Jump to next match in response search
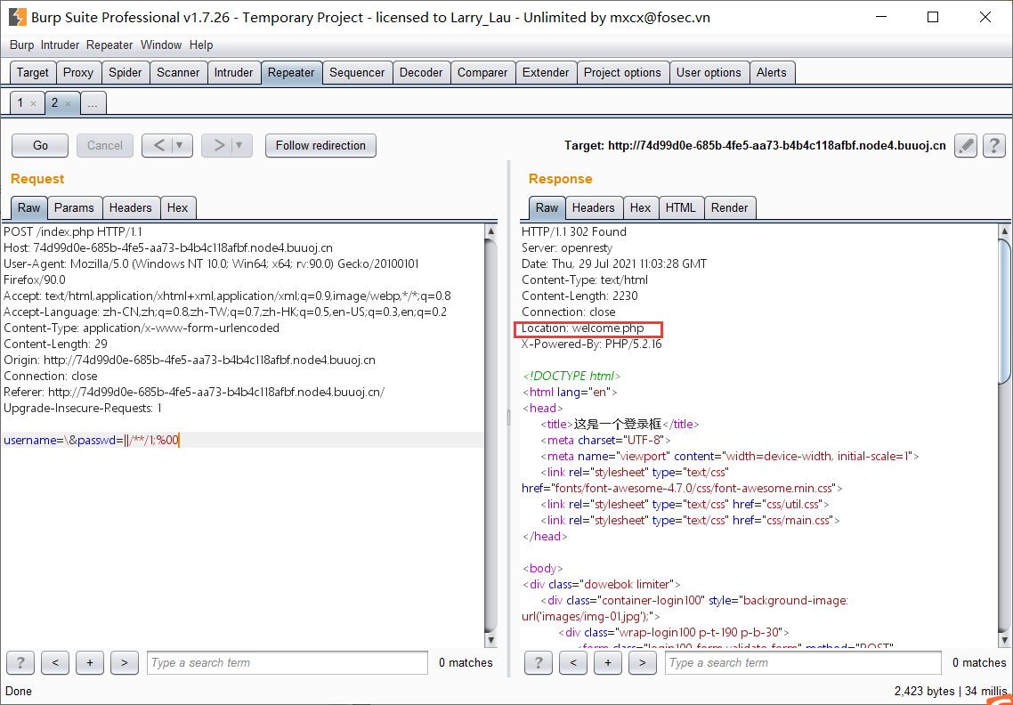This screenshot has width=1013, height=705. click(x=642, y=662)
